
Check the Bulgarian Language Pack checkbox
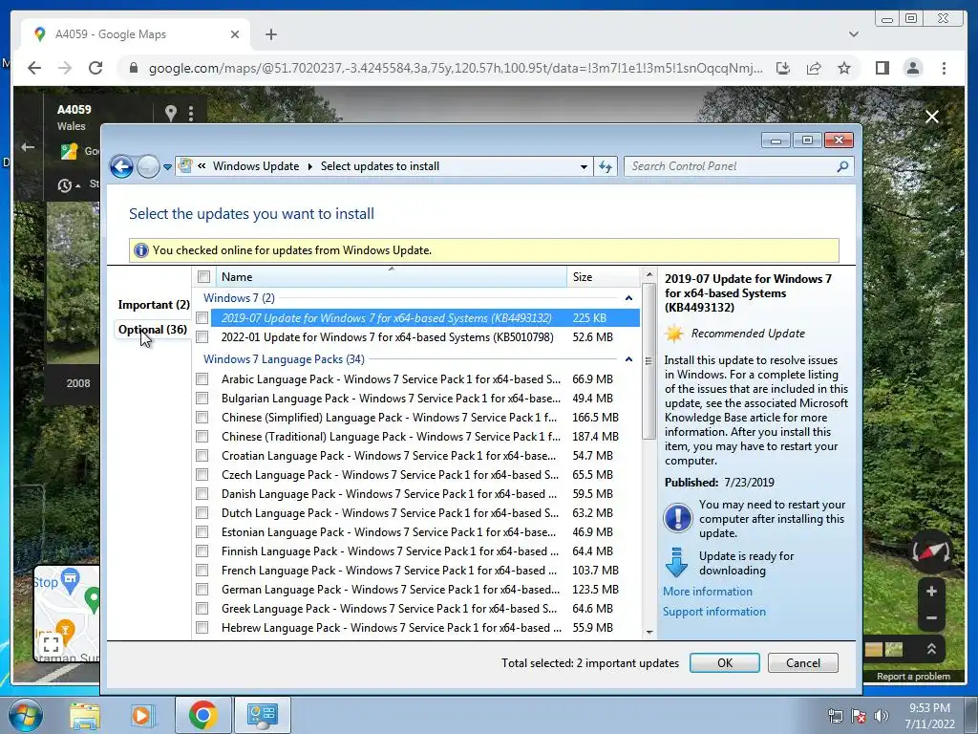pos(202,399)
